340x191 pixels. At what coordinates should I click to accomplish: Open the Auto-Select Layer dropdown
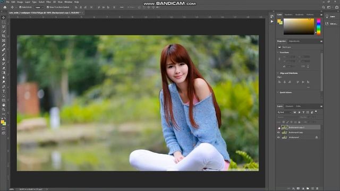click(39, 7)
